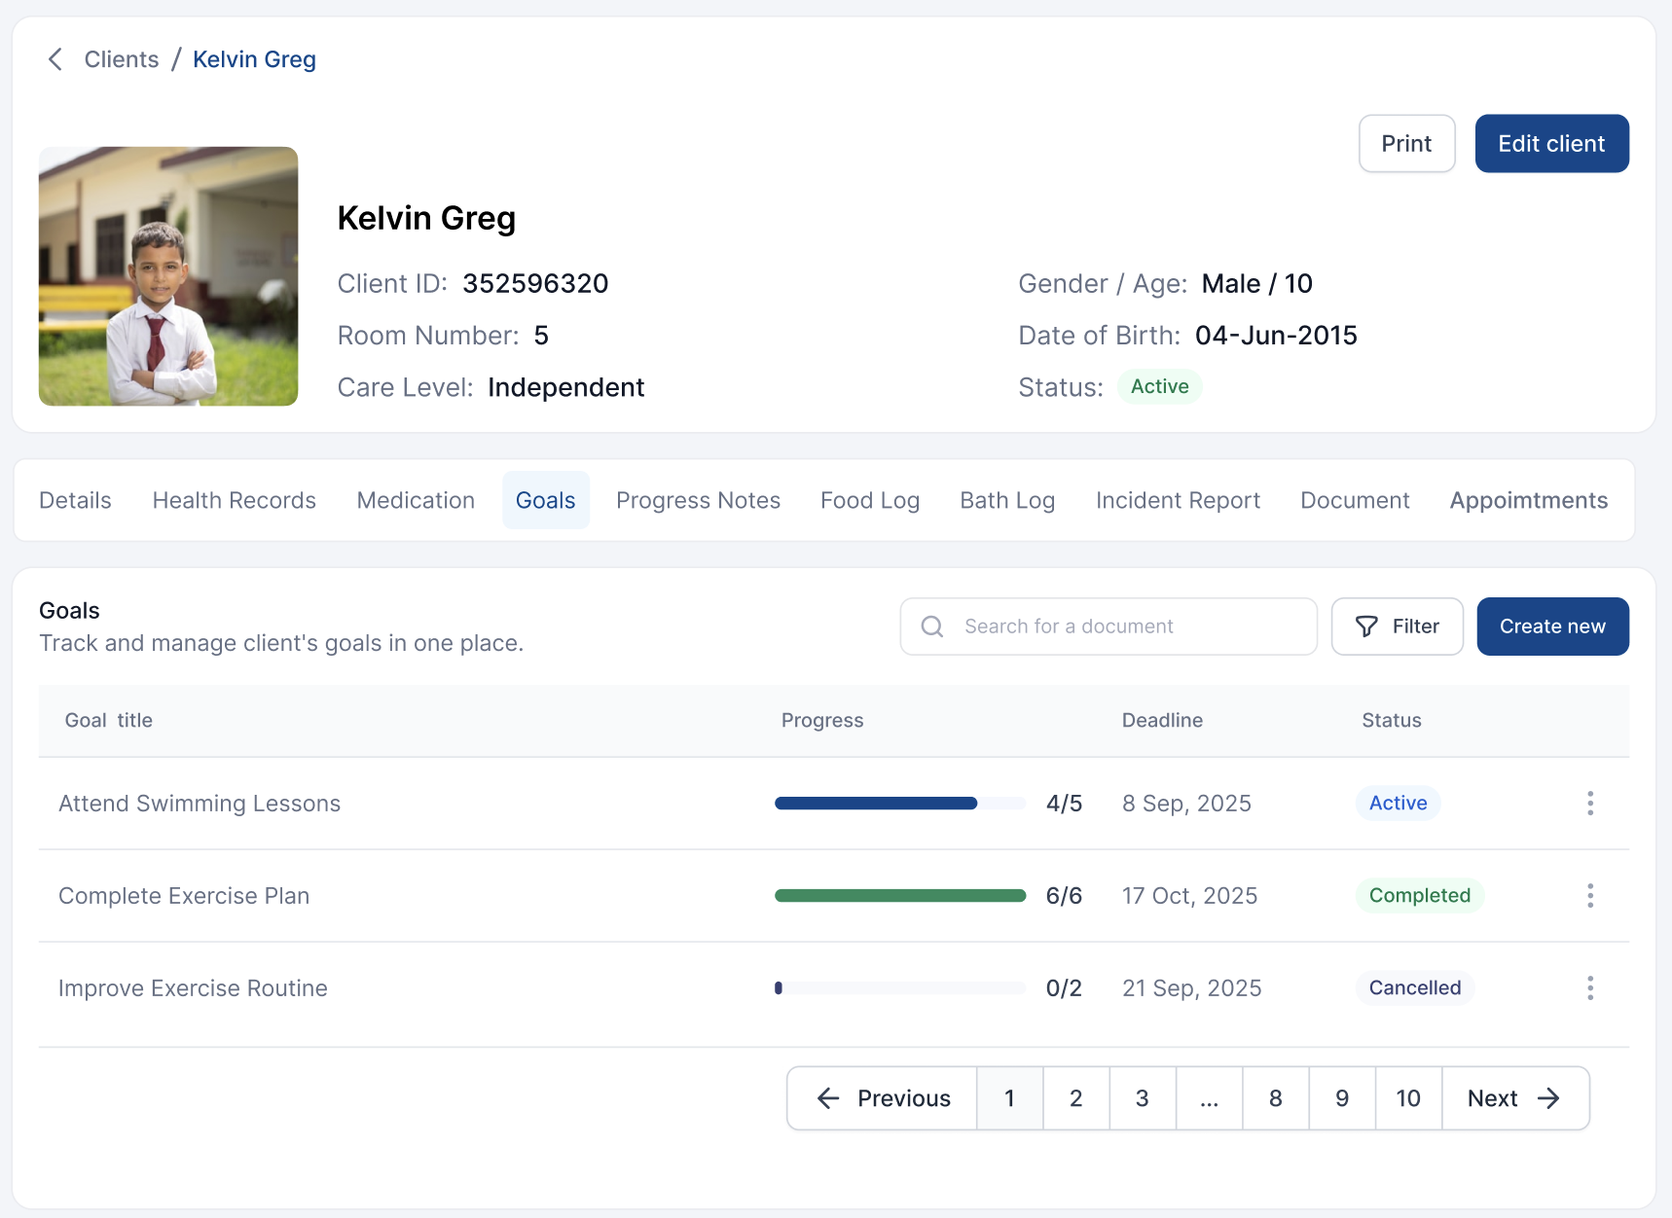Create new goal button

pyautogui.click(x=1552, y=627)
